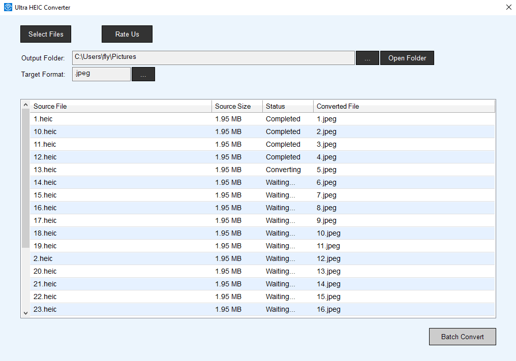
Task: Click converted file 2.jpeg
Action: (326, 132)
